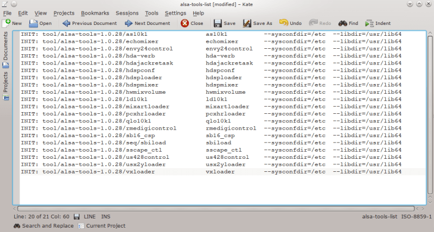Open the Settings menu
This screenshot has width=434, height=232.
[x=175, y=13]
